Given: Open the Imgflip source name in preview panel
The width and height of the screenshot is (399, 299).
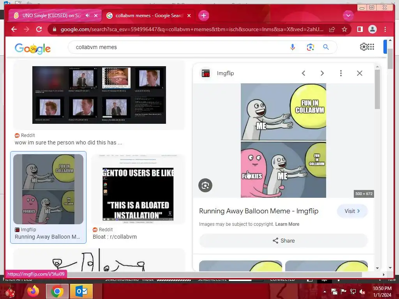Looking at the screenshot, I should point(225,73).
